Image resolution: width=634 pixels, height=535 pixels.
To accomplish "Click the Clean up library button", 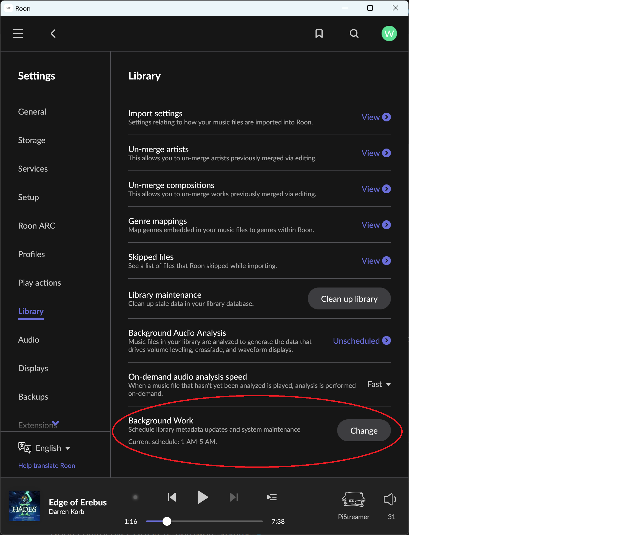I will (x=349, y=299).
